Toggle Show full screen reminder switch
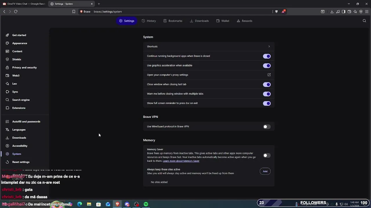 267,103
